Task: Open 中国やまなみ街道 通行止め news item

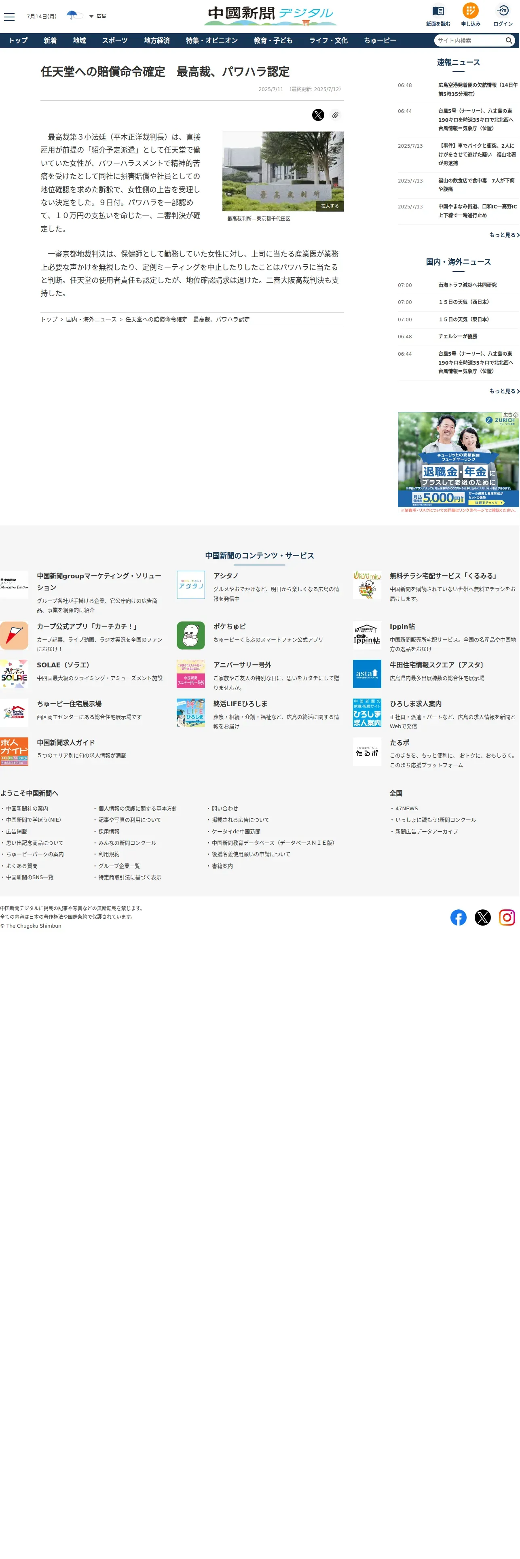Action: click(x=478, y=210)
